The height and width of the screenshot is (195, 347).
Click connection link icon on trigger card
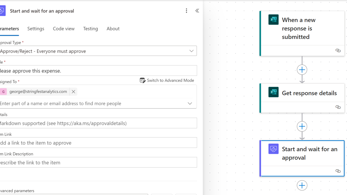(x=338, y=51)
